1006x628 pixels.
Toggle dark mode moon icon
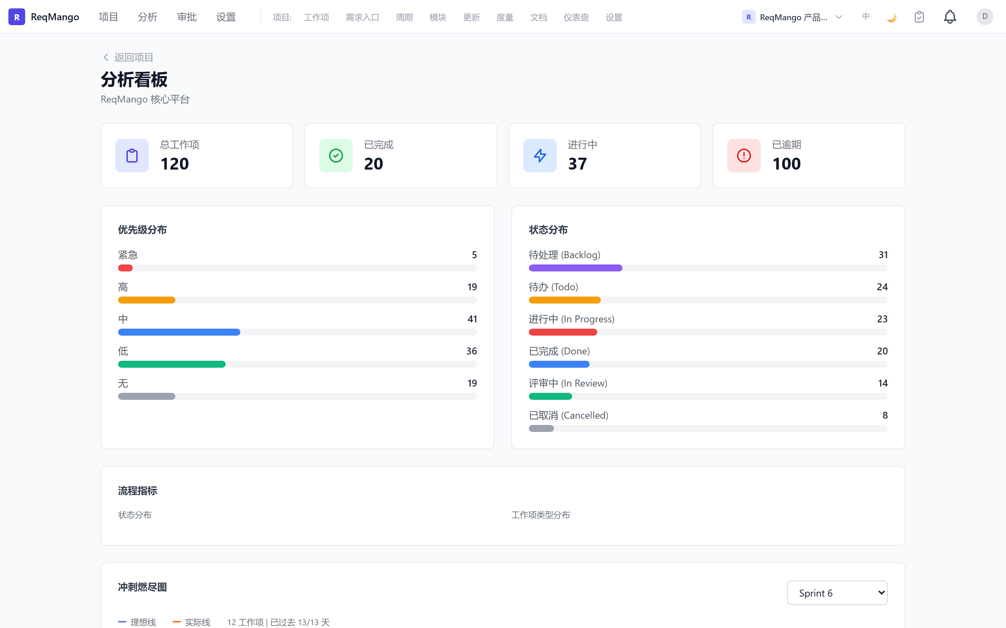pyautogui.click(x=891, y=17)
